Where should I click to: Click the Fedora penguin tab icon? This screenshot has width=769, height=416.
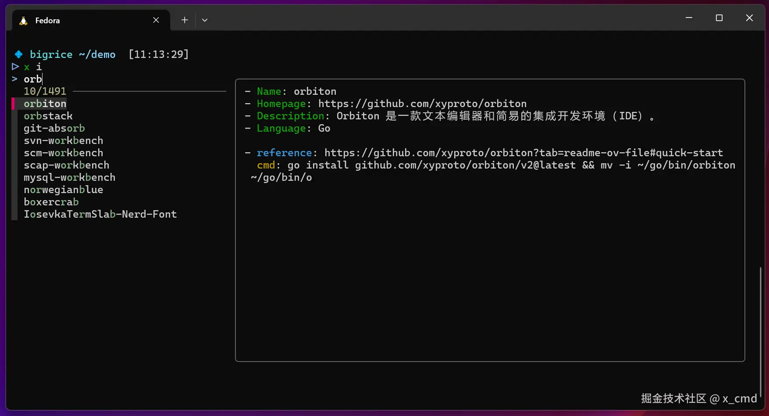coord(24,21)
